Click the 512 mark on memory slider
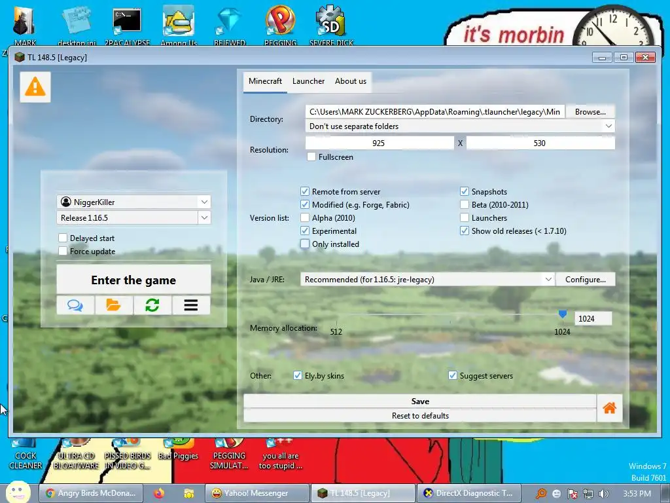Screen dimensions: 670x503 point(336,331)
